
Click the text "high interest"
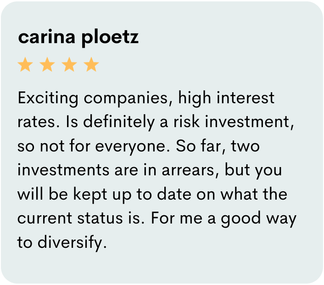[x=226, y=98]
